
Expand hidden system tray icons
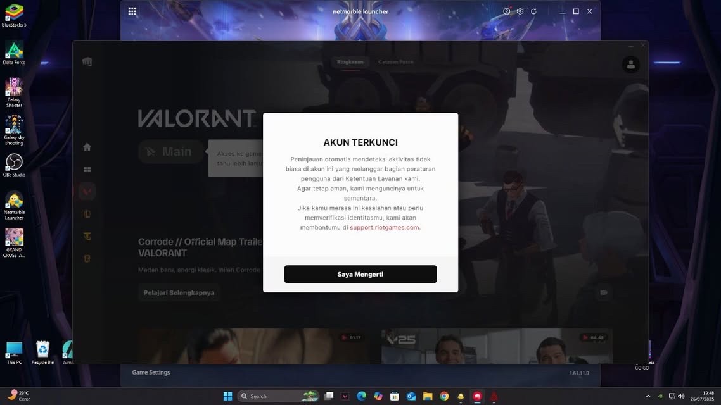[648, 396]
